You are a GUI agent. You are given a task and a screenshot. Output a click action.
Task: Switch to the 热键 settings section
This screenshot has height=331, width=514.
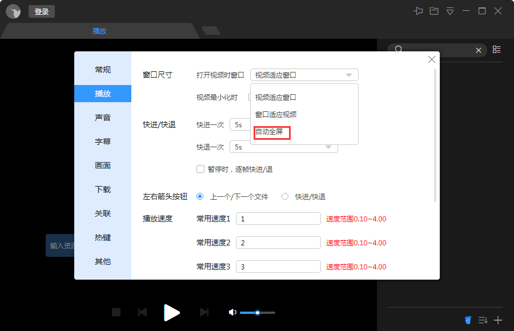[x=103, y=237]
